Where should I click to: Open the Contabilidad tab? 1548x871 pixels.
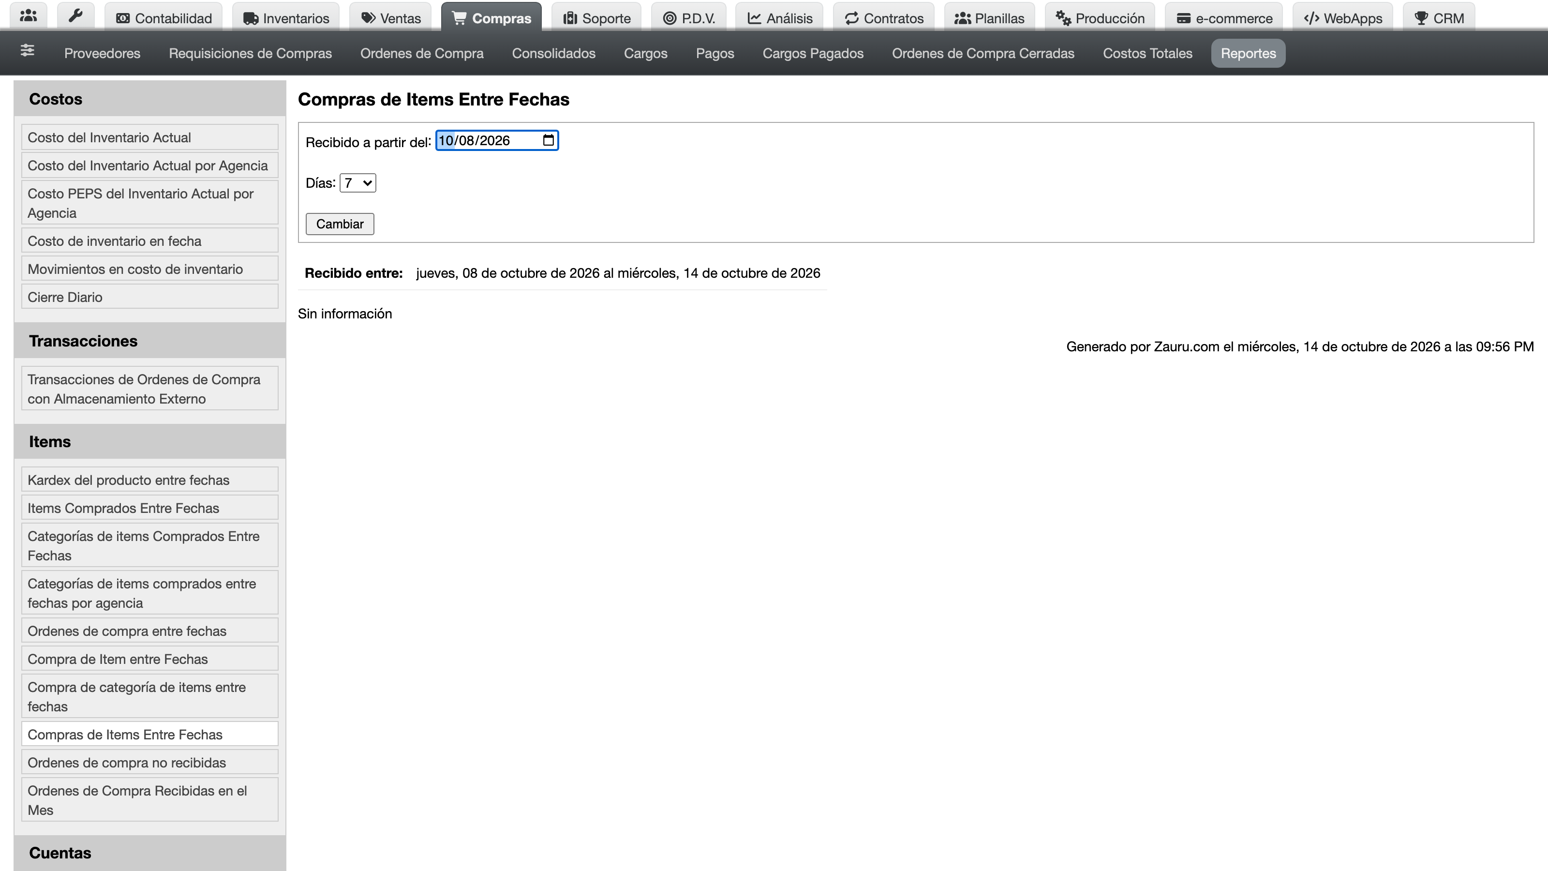click(164, 18)
